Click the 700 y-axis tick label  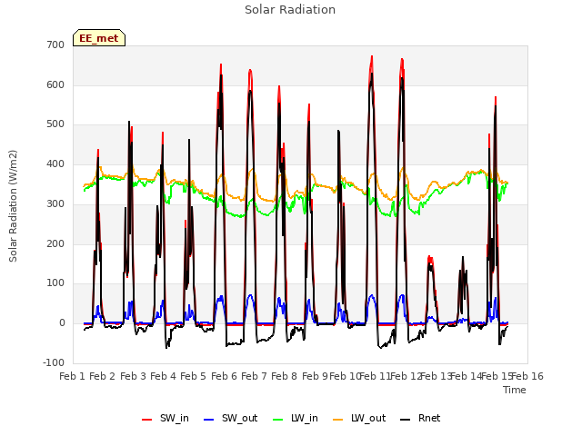(x=55, y=45)
